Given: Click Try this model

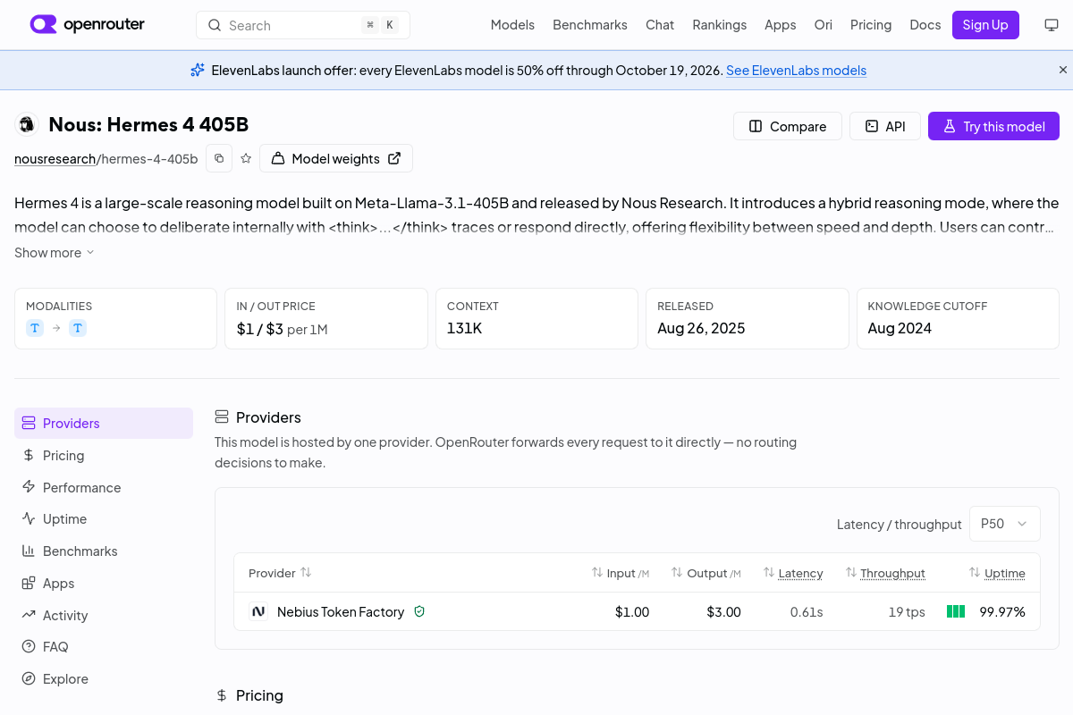Looking at the screenshot, I should point(993,126).
